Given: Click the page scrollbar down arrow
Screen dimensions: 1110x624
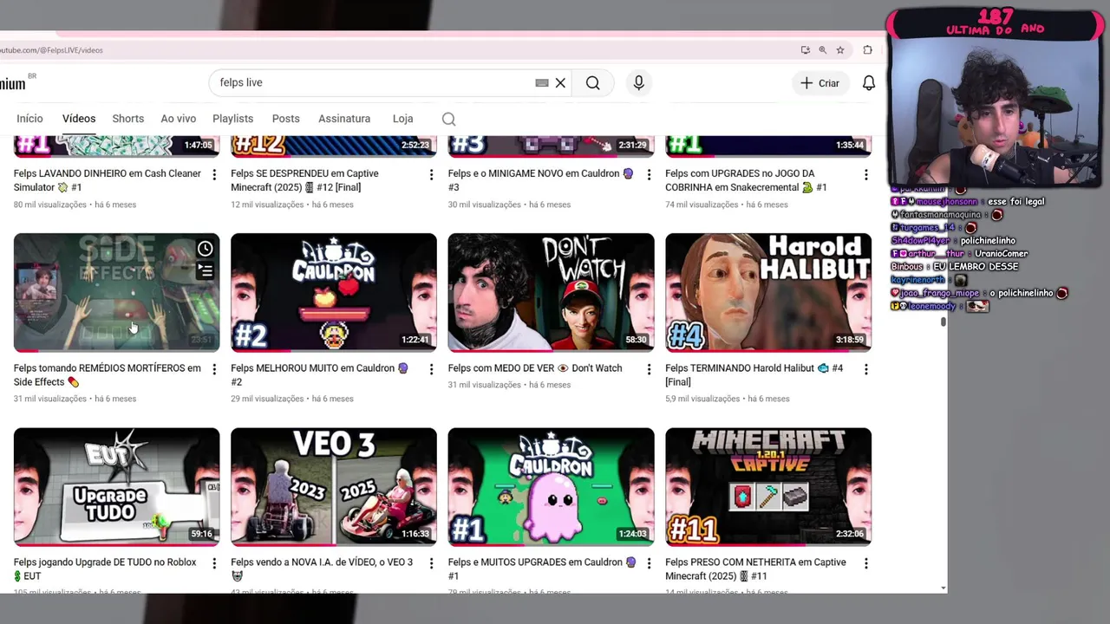Looking at the screenshot, I should (x=943, y=588).
